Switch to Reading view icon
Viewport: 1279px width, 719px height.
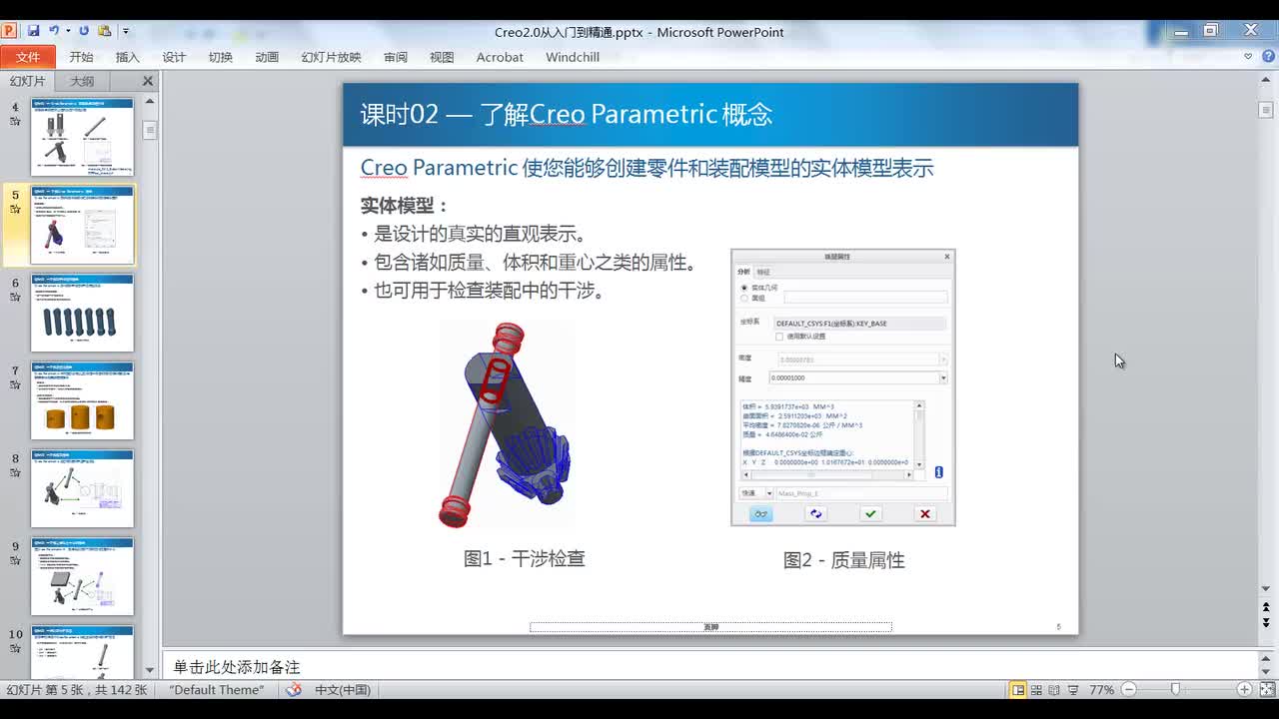coord(1055,690)
